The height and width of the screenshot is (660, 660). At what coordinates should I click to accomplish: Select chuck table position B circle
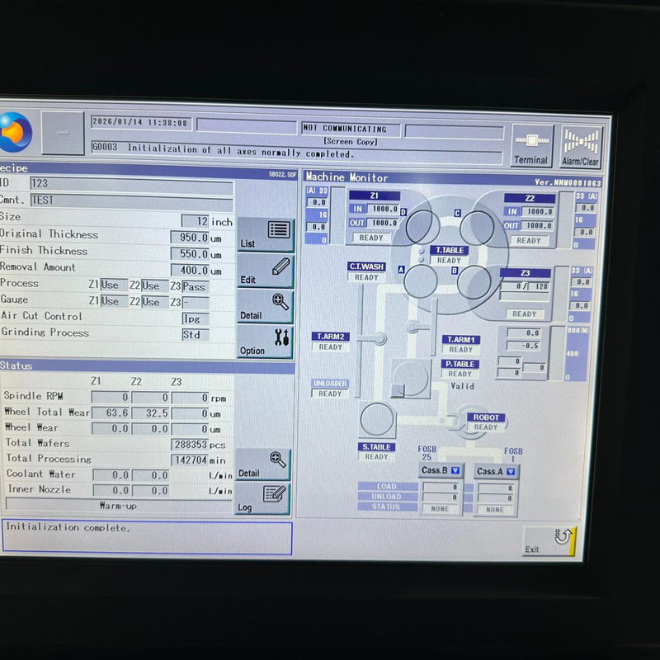pyautogui.click(x=474, y=282)
